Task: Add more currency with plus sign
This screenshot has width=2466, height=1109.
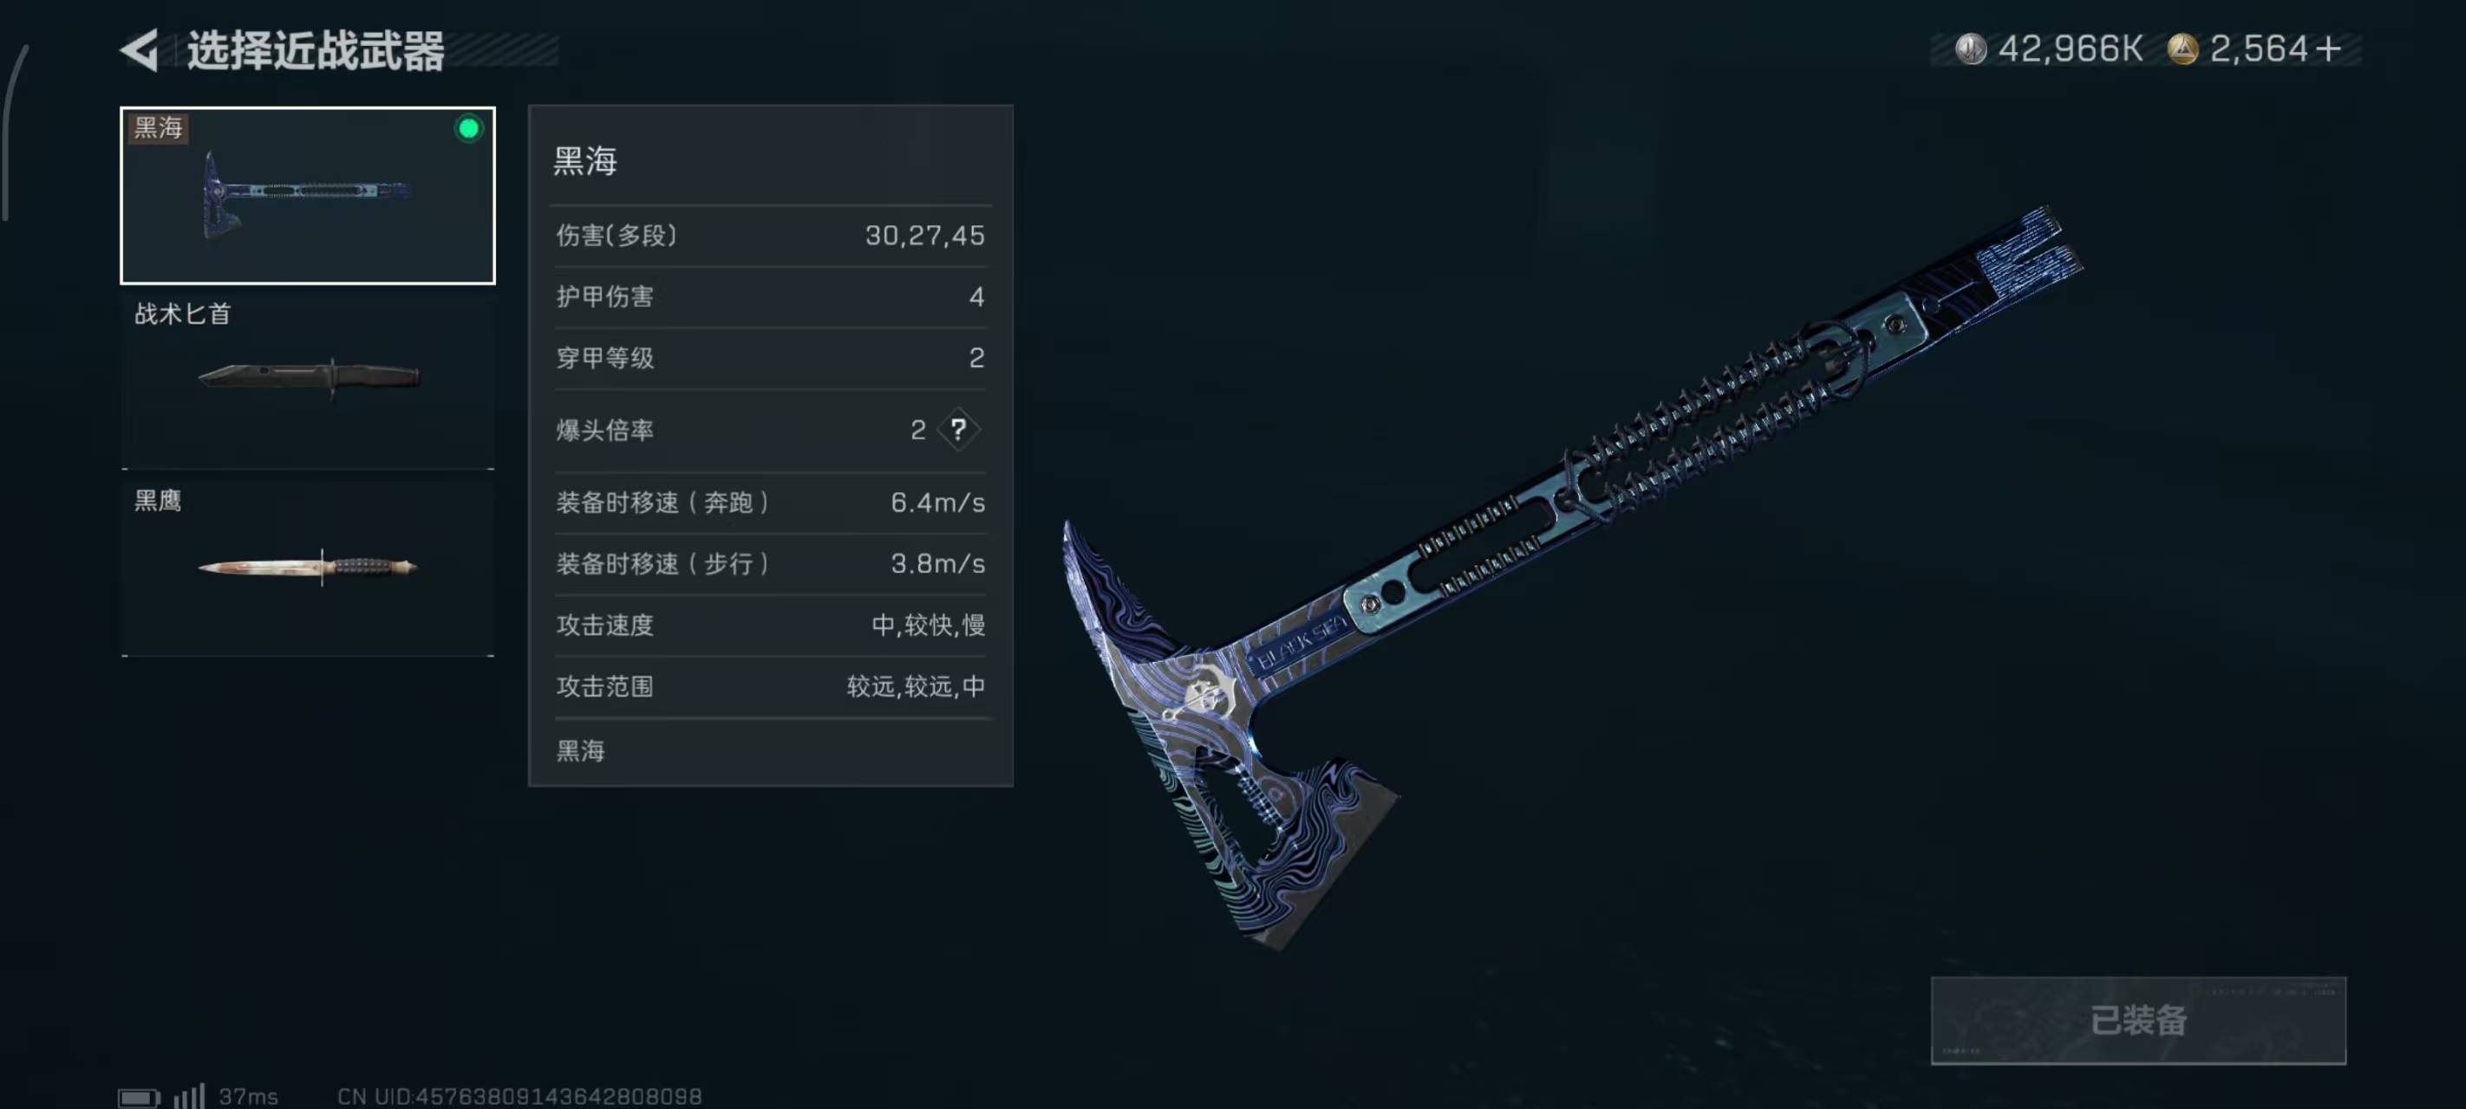Action: 2328,49
